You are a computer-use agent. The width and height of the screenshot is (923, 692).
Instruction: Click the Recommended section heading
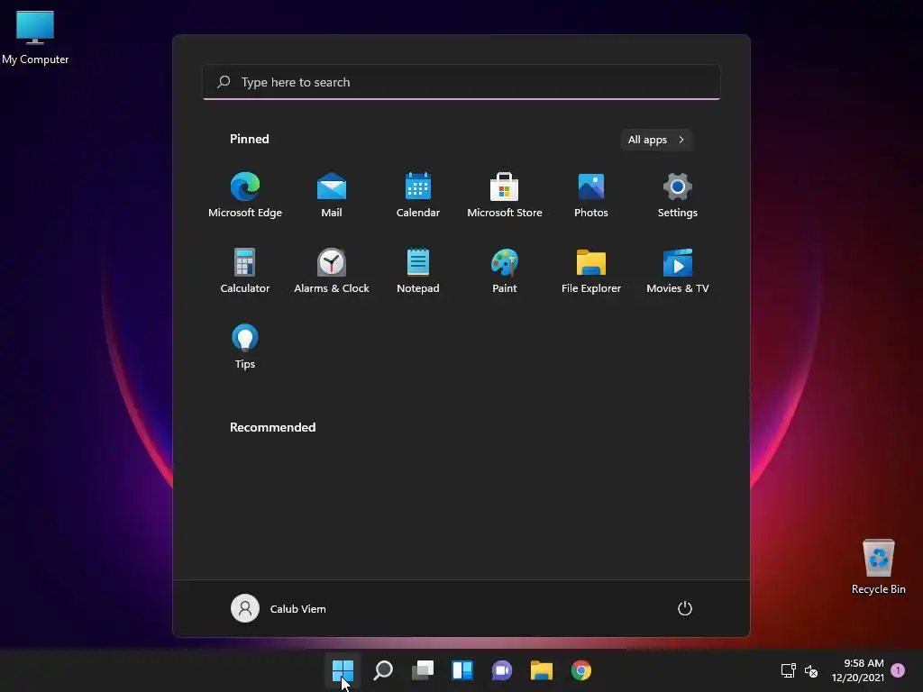pyautogui.click(x=272, y=427)
